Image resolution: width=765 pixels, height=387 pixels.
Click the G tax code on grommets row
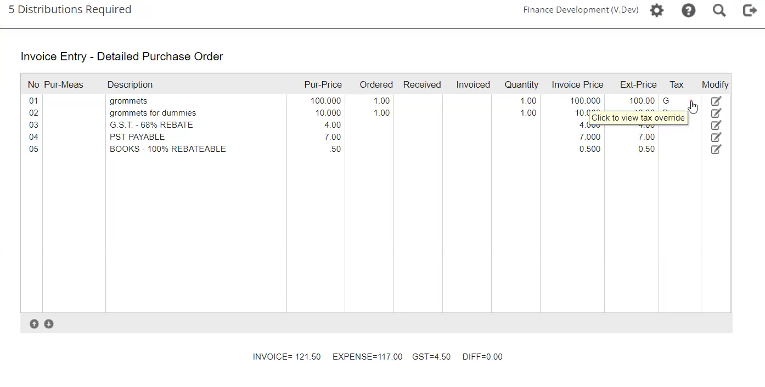coord(666,101)
